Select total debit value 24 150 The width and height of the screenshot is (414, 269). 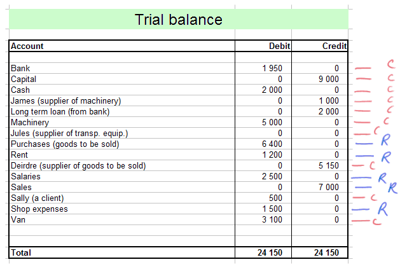263,252
